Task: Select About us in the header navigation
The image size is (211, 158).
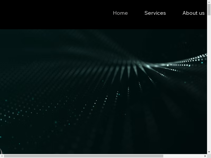Action: [193, 13]
